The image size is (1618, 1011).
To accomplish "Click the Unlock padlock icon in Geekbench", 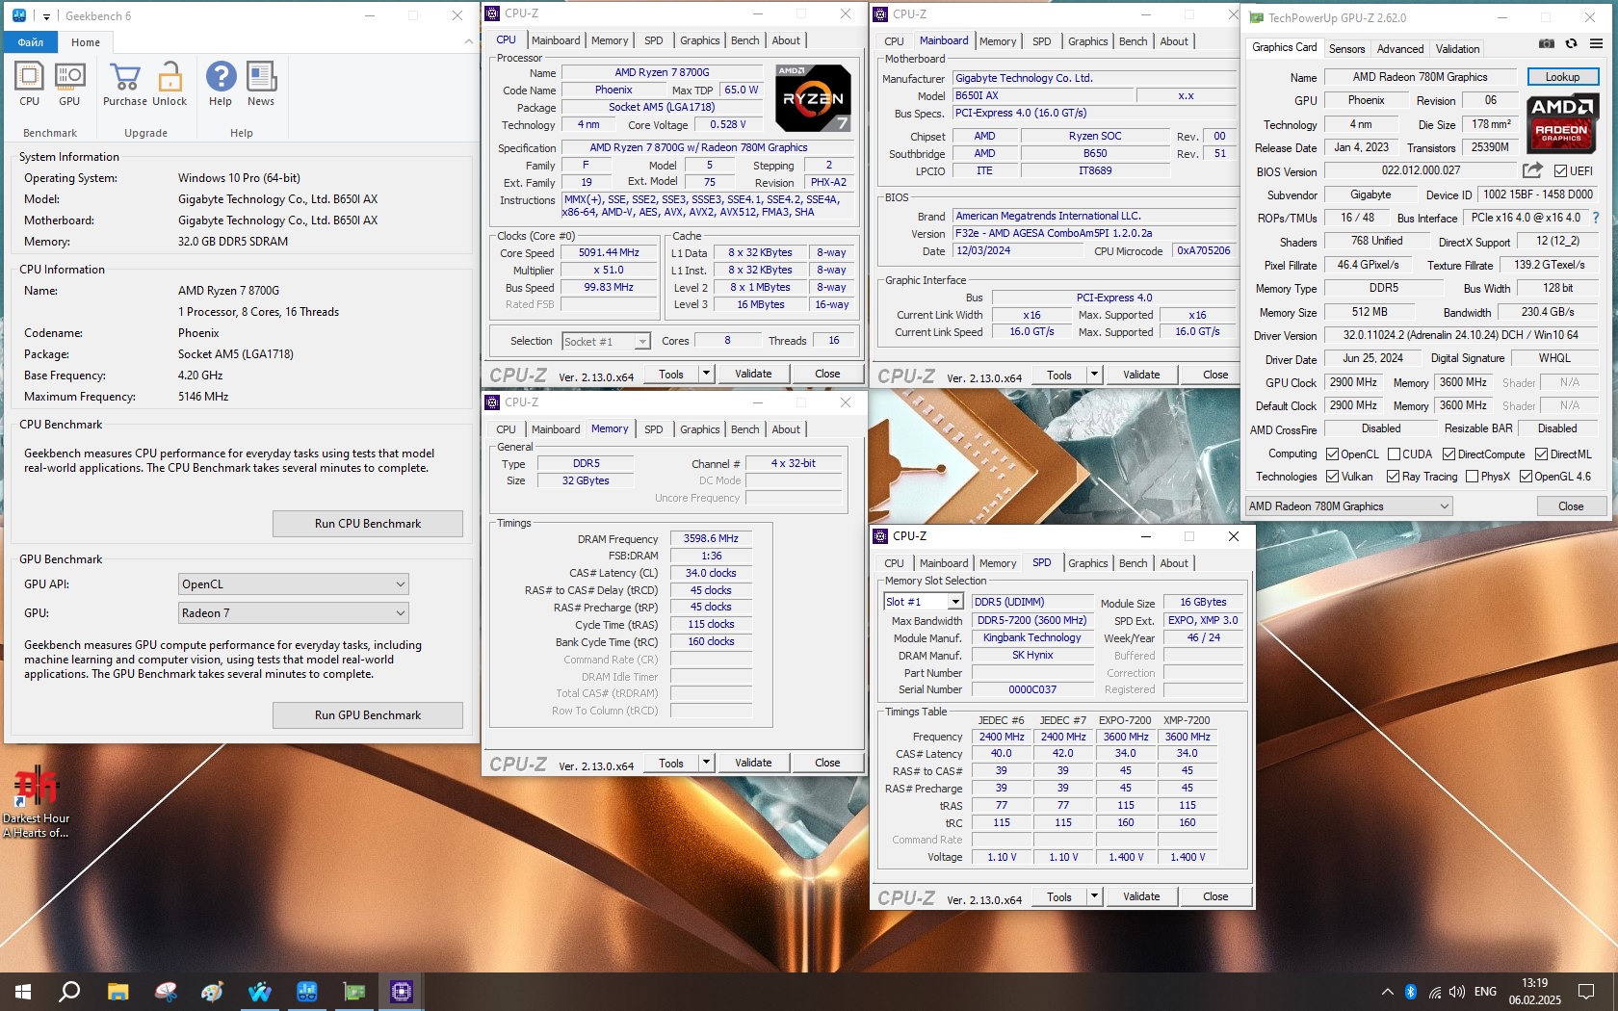I will point(170,84).
